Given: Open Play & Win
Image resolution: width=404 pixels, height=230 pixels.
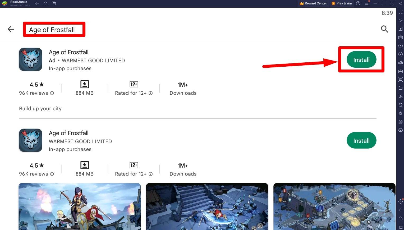Looking at the screenshot, I should (342, 3).
